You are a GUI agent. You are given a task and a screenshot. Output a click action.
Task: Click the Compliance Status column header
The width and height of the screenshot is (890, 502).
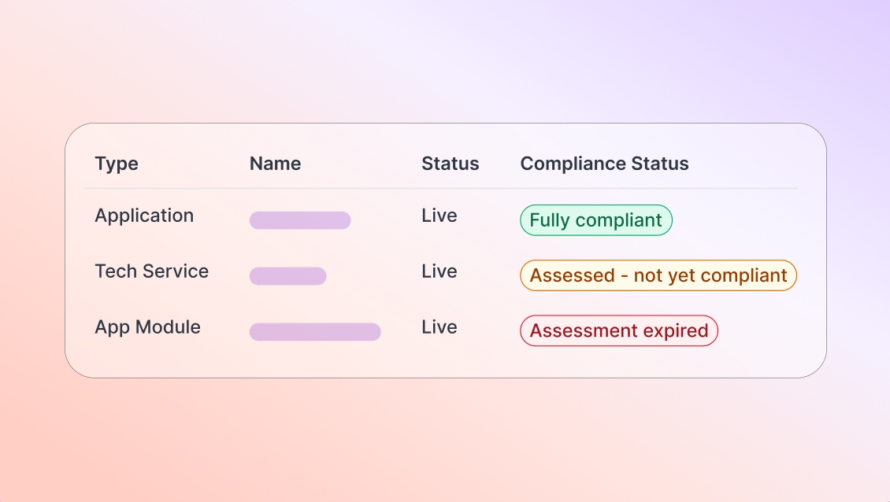[605, 164]
